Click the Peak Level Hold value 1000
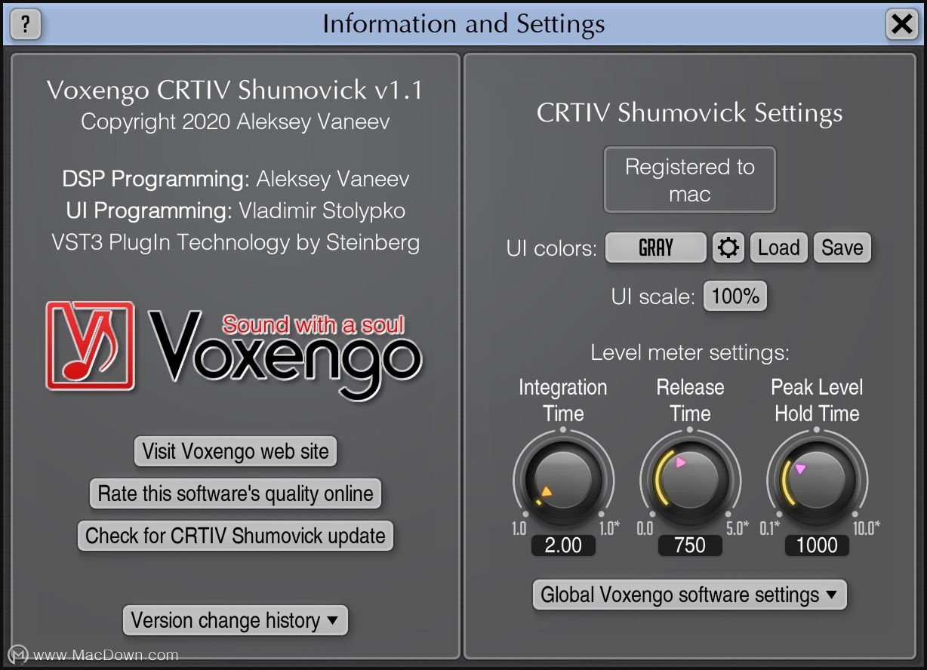Screen dimensions: 927x670 (817, 545)
